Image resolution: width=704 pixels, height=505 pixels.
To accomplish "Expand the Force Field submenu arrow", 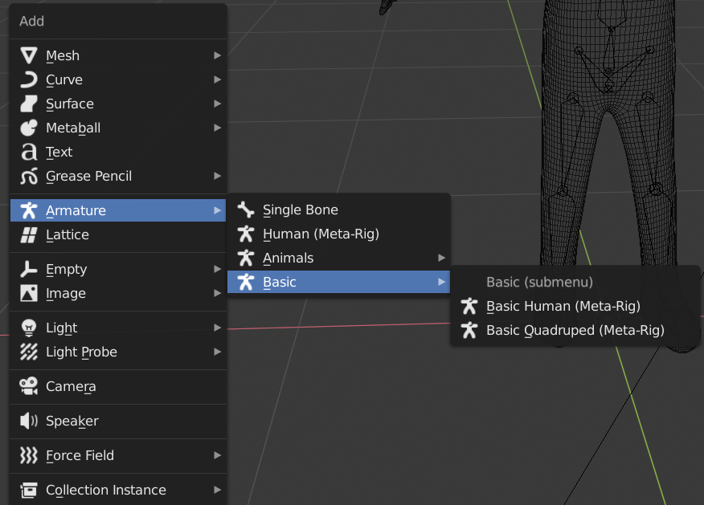I will pos(217,455).
